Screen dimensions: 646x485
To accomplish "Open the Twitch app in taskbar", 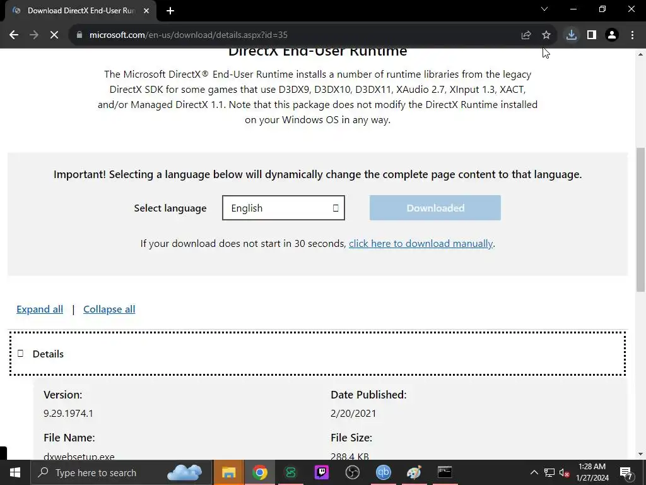I will (x=321, y=472).
